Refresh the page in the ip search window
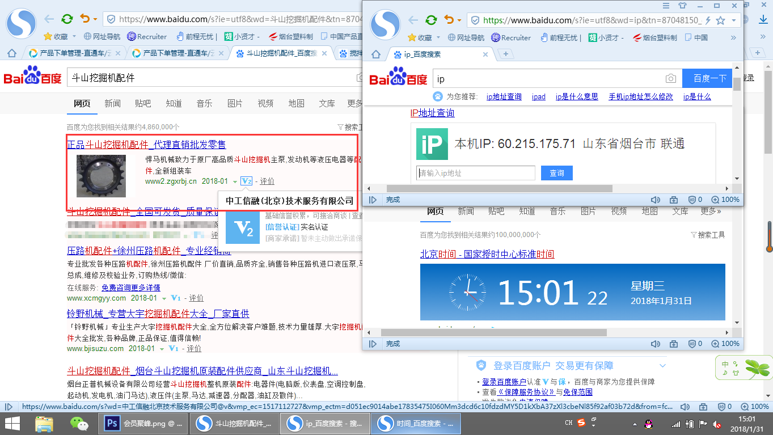 pos(431,20)
